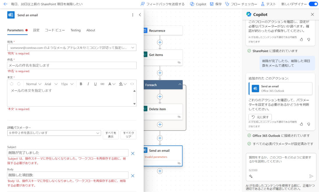This screenshot has width=319, height=192.
Task: Open the About tab
Action: (91, 30)
